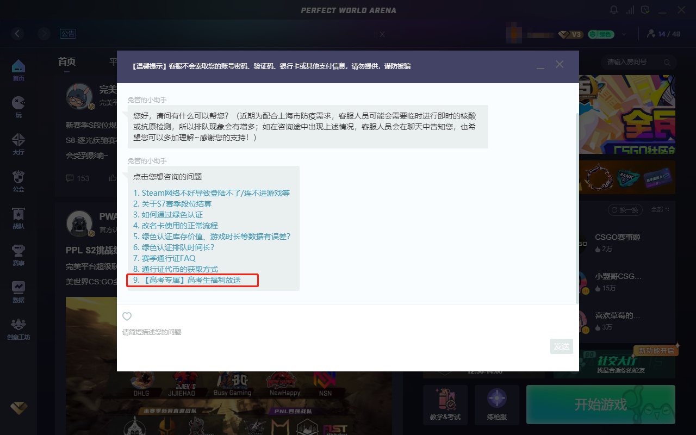
Task: Open the 战队 team sidebar icon
Action: [x=18, y=218]
